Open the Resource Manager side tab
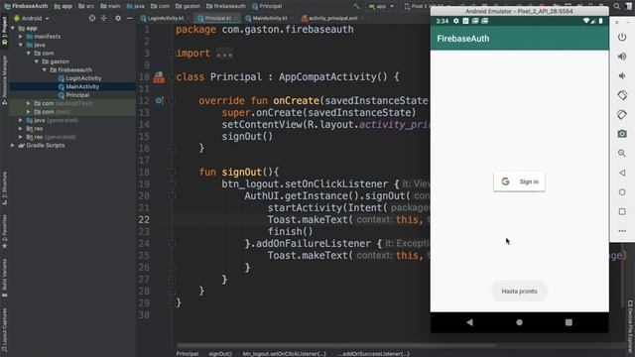Viewport: 635px width, 357px height. point(4,80)
